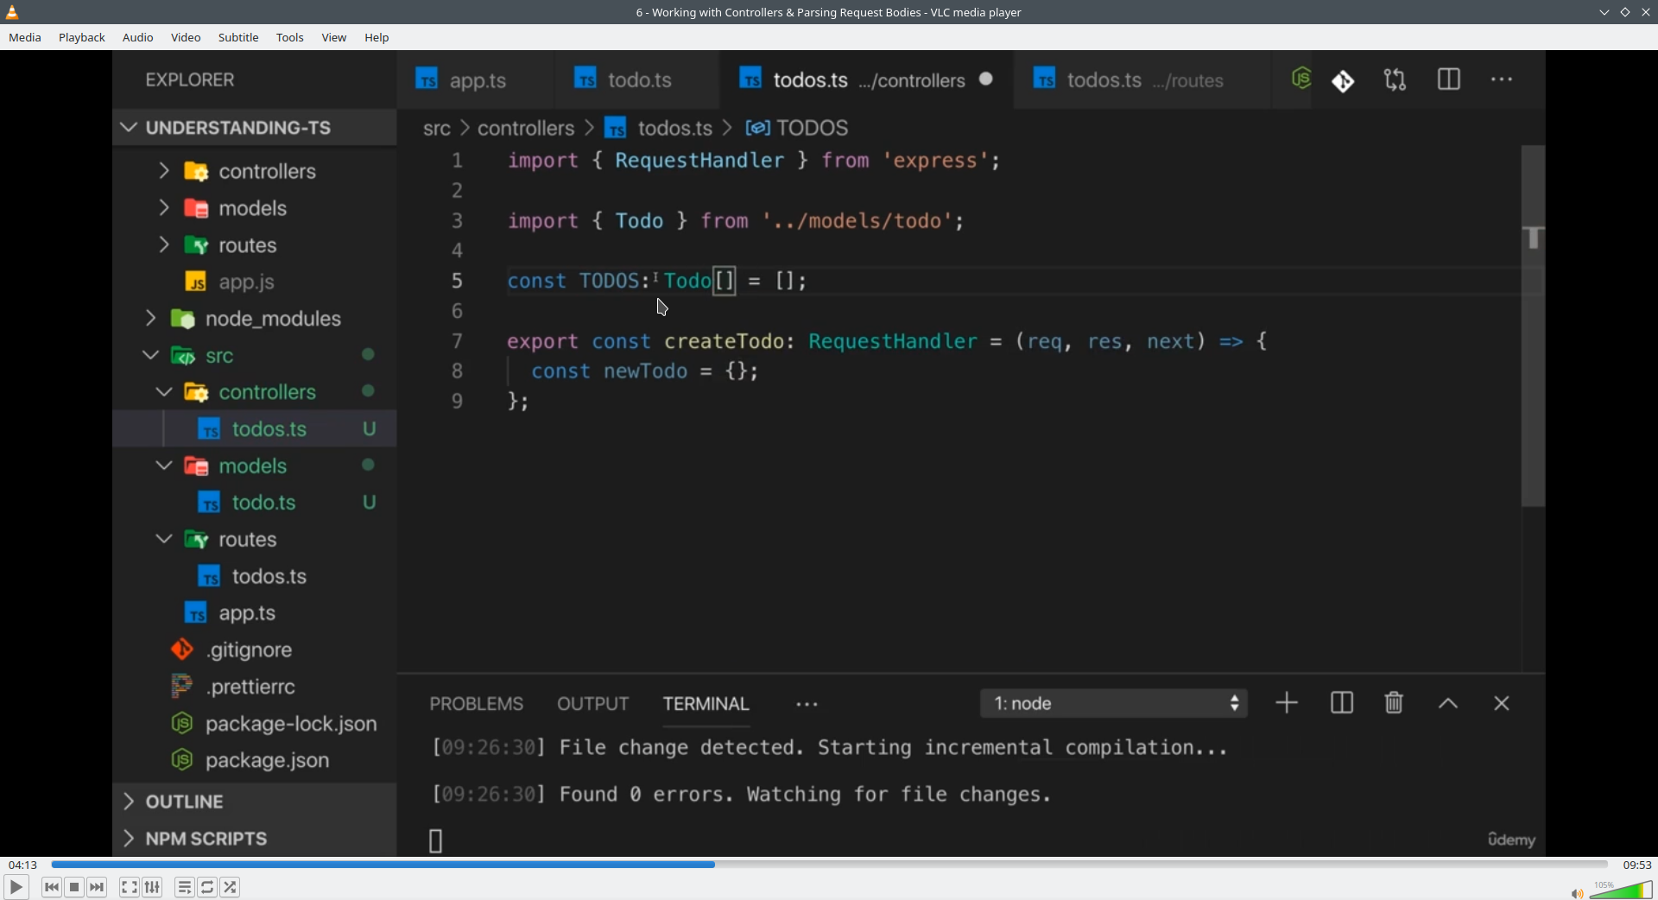The image size is (1658, 900).
Task: Toggle fullscreen playback in VLC
Action: click(129, 887)
